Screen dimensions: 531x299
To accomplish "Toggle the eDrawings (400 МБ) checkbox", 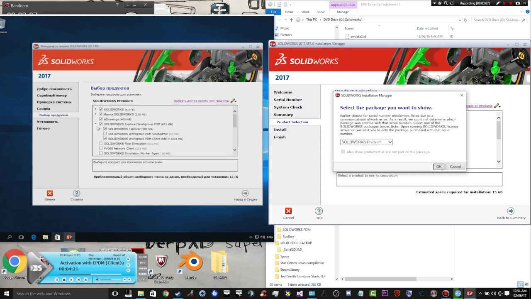I will tap(101, 119).
